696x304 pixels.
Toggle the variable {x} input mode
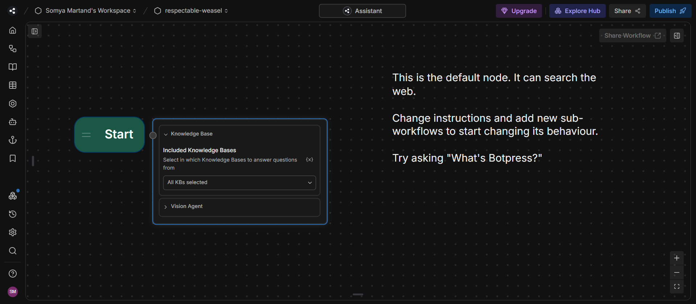pos(310,160)
